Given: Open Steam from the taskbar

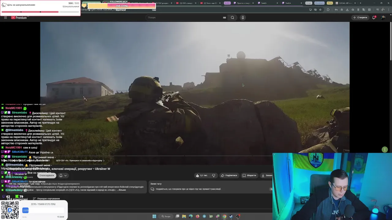Looking at the screenshot, I should (231, 216).
